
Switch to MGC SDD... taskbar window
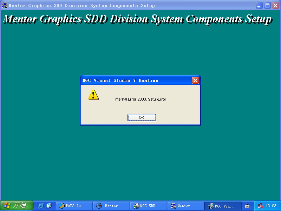[149, 206]
